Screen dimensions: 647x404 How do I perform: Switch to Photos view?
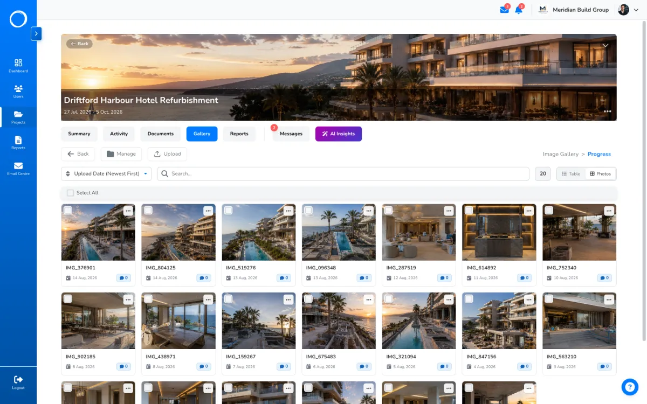tap(600, 174)
